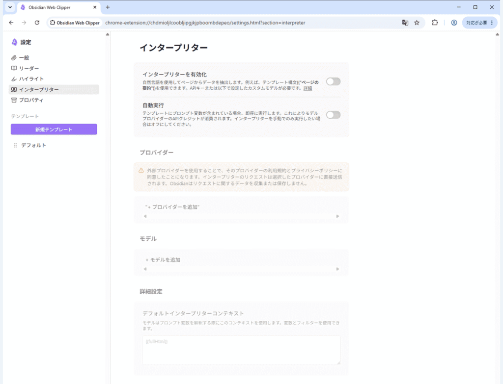Go back with the browser back arrow
This screenshot has height=384, width=503.
coord(11,23)
